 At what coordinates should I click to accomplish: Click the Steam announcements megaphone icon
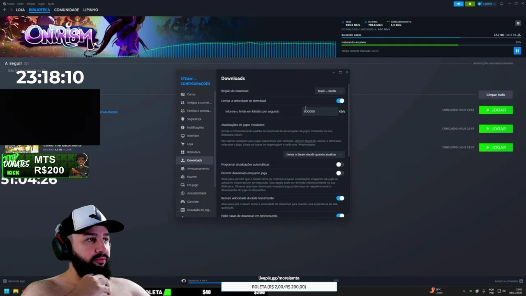[459, 4]
